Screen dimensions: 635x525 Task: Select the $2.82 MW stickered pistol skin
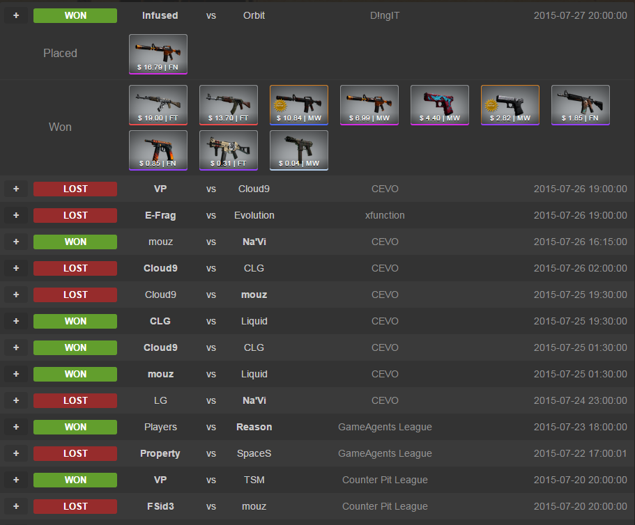pos(510,105)
